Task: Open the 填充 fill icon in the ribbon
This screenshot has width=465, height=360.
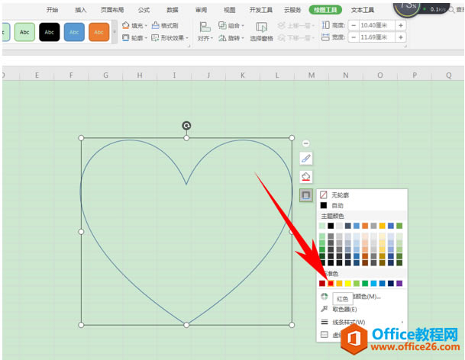Action: (x=126, y=25)
